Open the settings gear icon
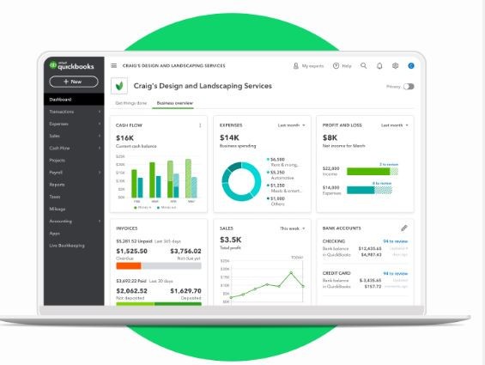 pos(396,65)
